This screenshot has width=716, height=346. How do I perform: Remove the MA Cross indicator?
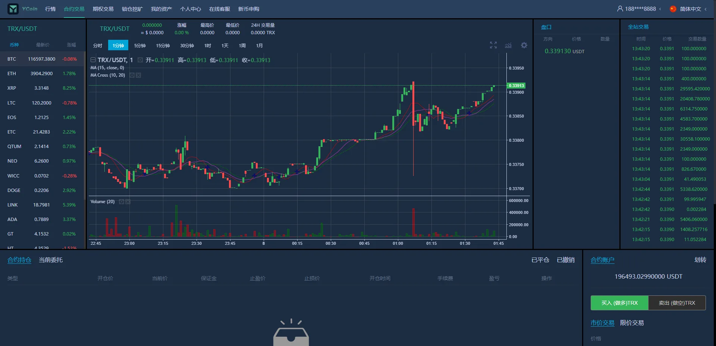point(138,75)
